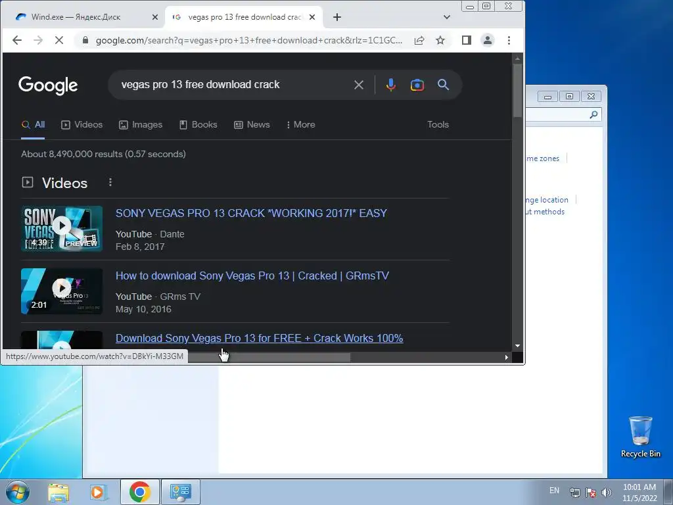Click the YouTube · Dante source text
This screenshot has height=505, width=673.
[150, 234]
